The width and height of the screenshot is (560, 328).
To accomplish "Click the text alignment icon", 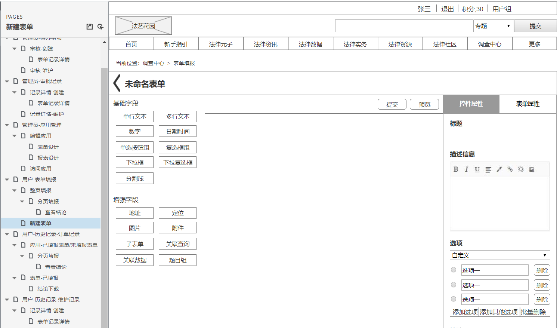I will (488, 169).
